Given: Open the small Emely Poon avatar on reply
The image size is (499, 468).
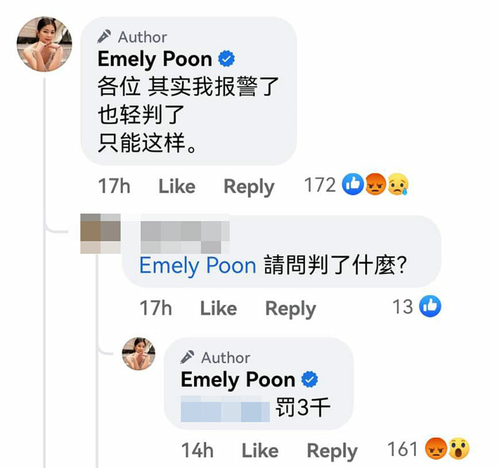Looking at the screenshot, I should tap(138, 353).
